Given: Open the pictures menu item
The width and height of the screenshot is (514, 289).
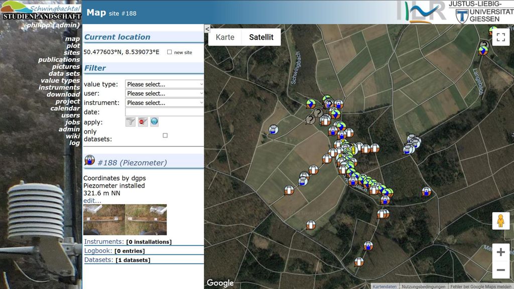Looking at the screenshot, I should 66,67.
